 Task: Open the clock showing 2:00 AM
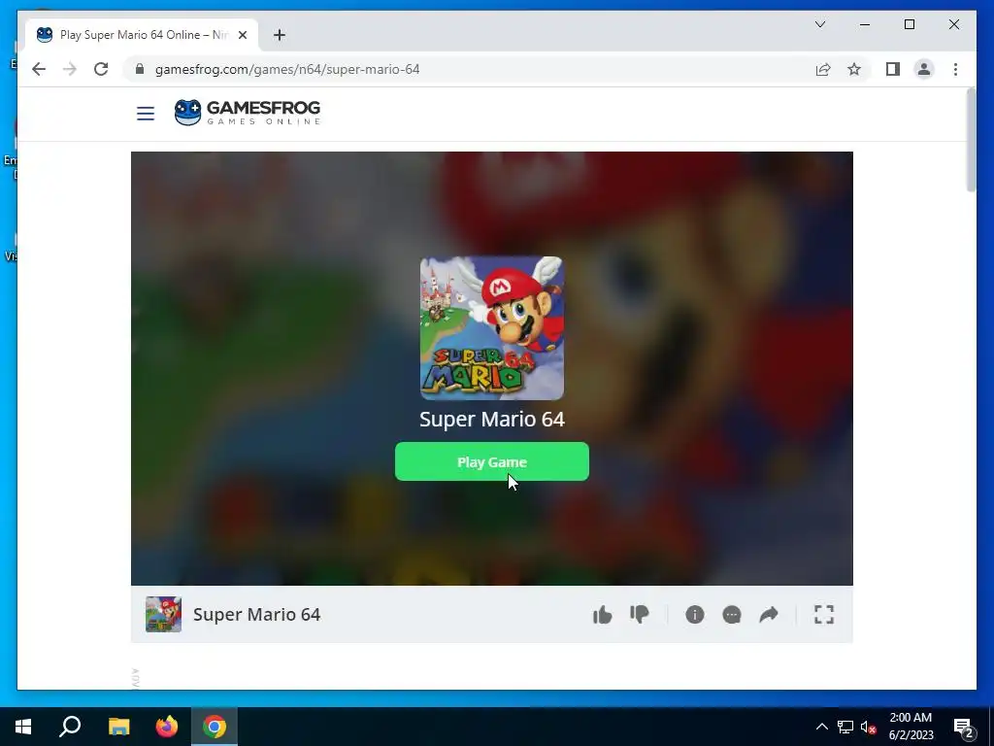click(911, 727)
